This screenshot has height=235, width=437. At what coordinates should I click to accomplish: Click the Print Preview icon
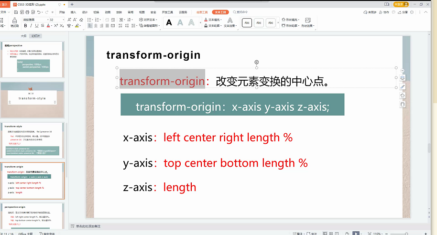click(x=33, y=12)
